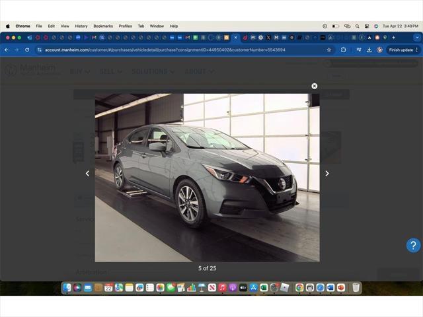View site information next to the URL
Viewport: 423px width, 317px height.
click(x=40, y=50)
